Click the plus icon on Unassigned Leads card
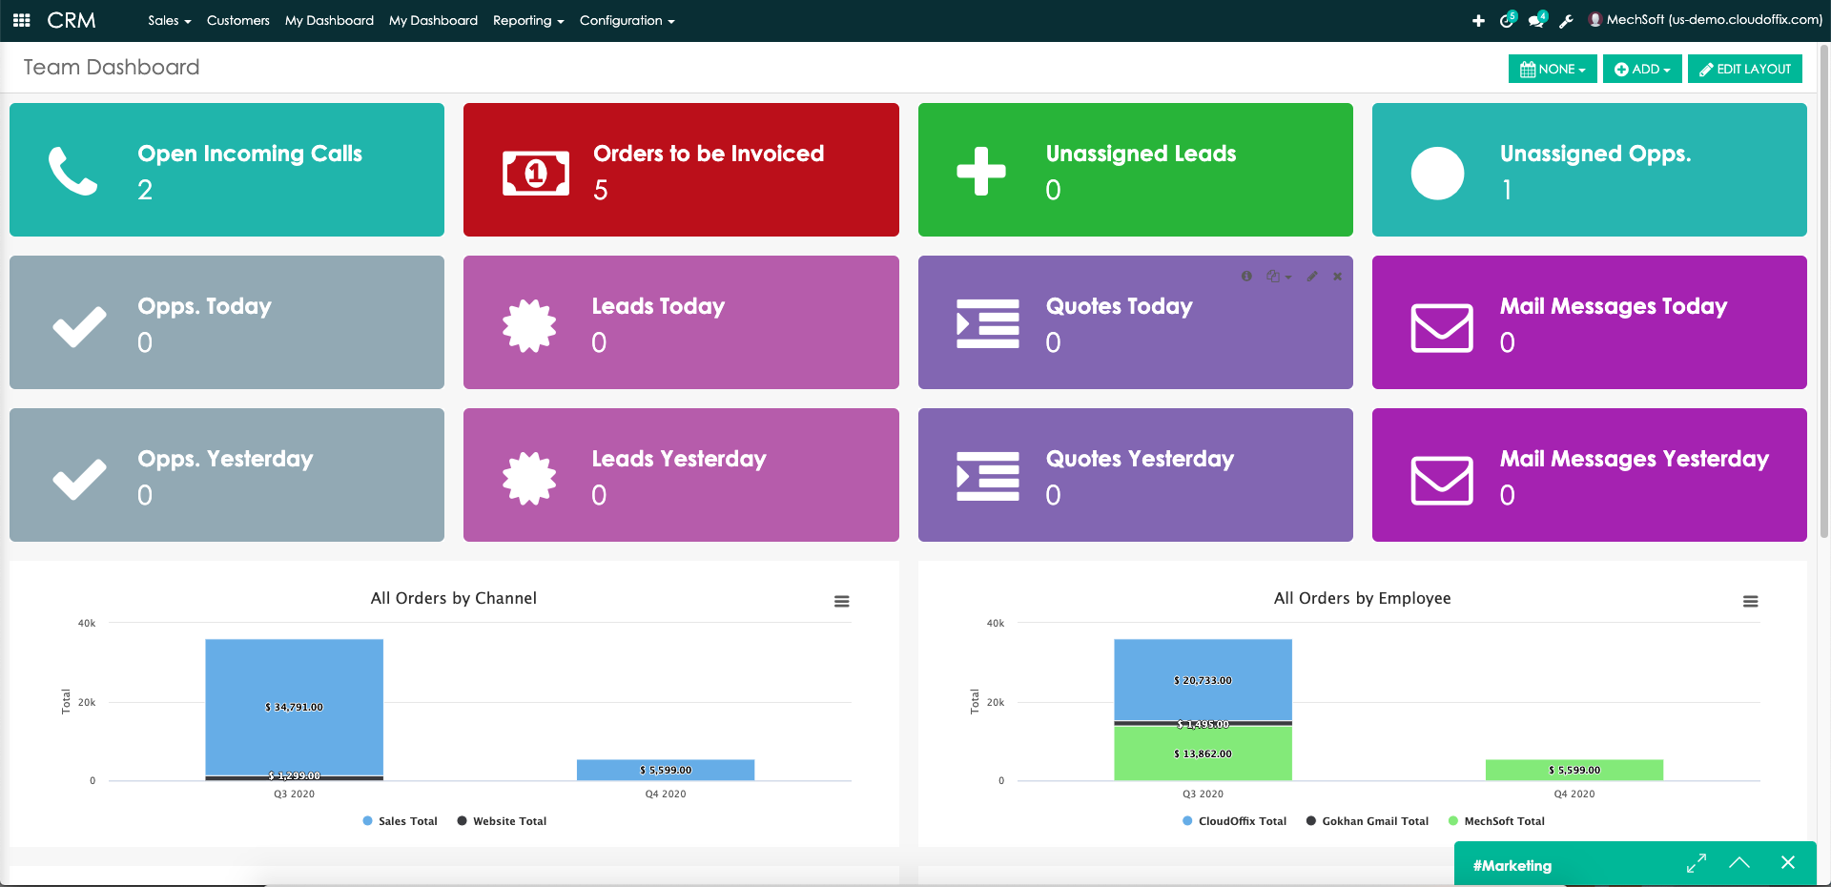This screenshot has width=1831, height=887. pyautogui.click(x=981, y=171)
